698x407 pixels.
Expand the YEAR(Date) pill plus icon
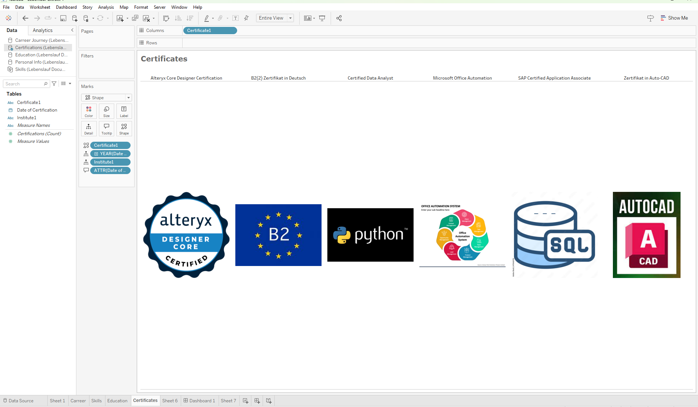(x=96, y=154)
